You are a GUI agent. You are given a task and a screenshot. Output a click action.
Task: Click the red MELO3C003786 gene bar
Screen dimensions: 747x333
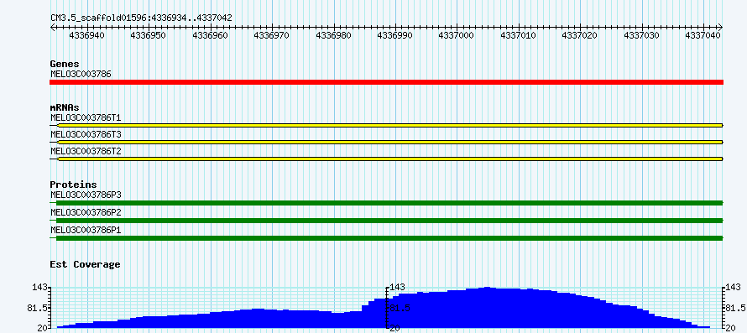coord(386,82)
